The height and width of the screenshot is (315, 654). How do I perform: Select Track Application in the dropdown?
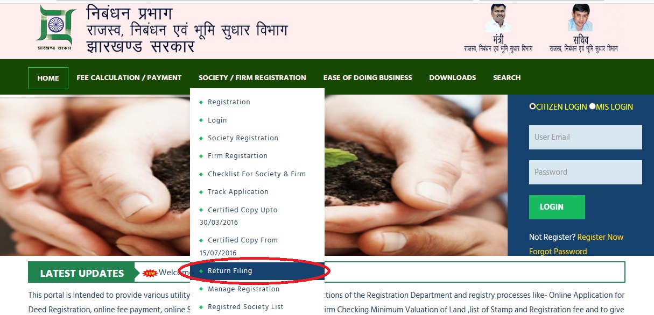238,192
